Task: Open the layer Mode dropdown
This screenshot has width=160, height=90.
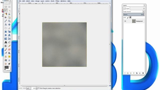Action: click(143, 12)
